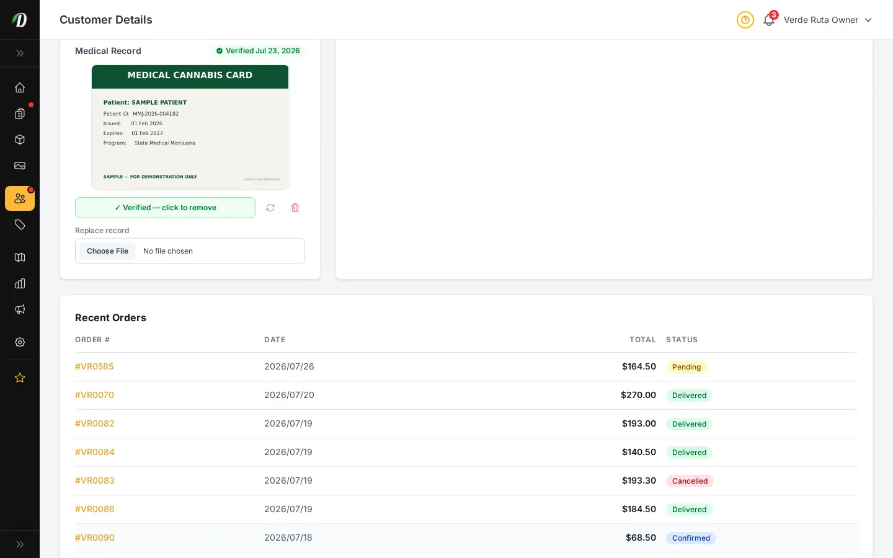Click the refresh icon beside Verified button
Viewport: 893px width, 558px height.
coord(270,208)
